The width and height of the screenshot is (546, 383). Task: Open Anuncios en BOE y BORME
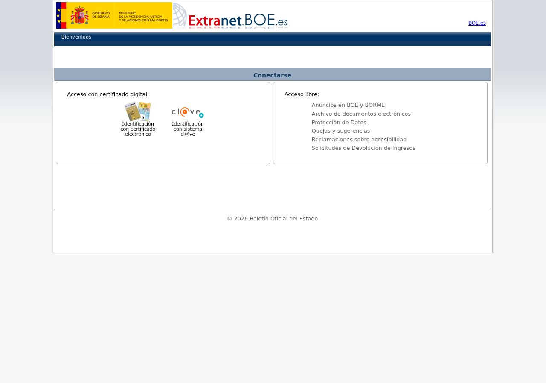point(348,105)
